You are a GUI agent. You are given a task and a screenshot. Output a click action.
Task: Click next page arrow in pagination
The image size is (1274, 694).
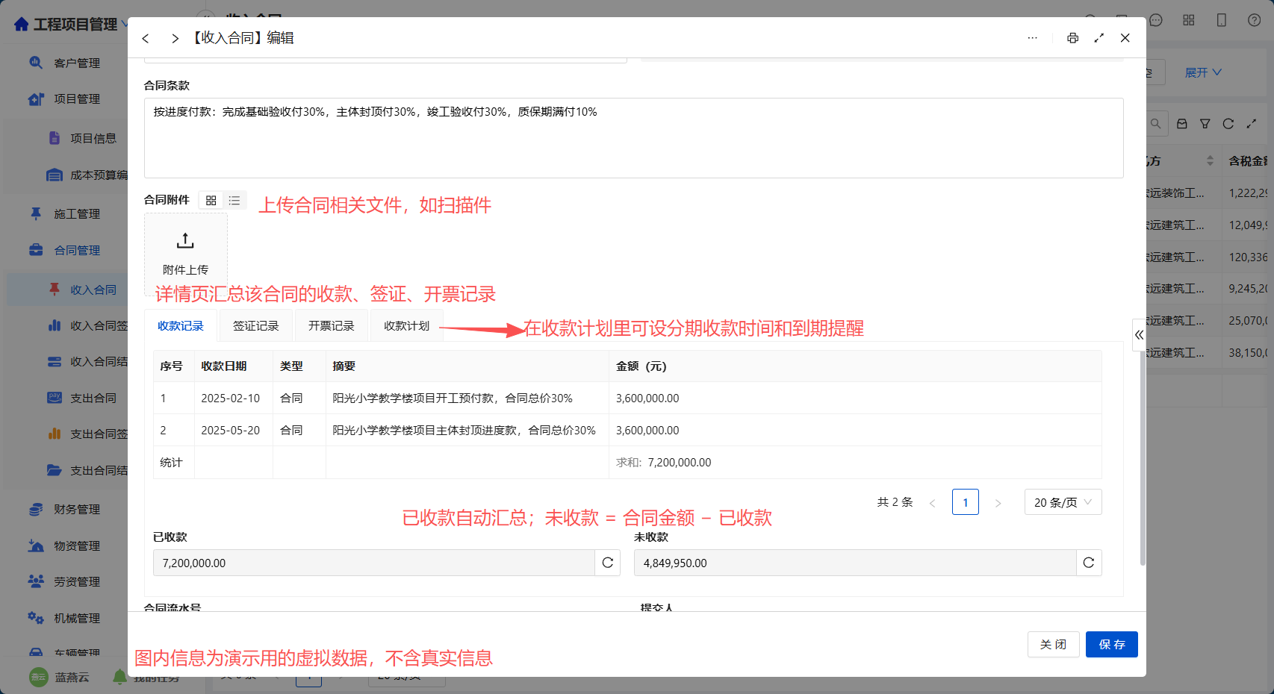(x=998, y=503)
